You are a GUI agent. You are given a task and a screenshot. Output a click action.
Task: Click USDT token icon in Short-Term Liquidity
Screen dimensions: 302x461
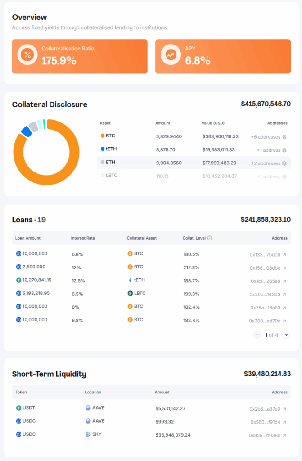point(18,408)
